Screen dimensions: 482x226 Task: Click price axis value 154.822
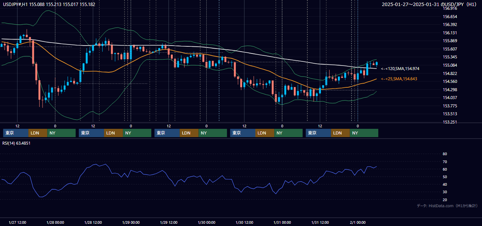[450, 73]
